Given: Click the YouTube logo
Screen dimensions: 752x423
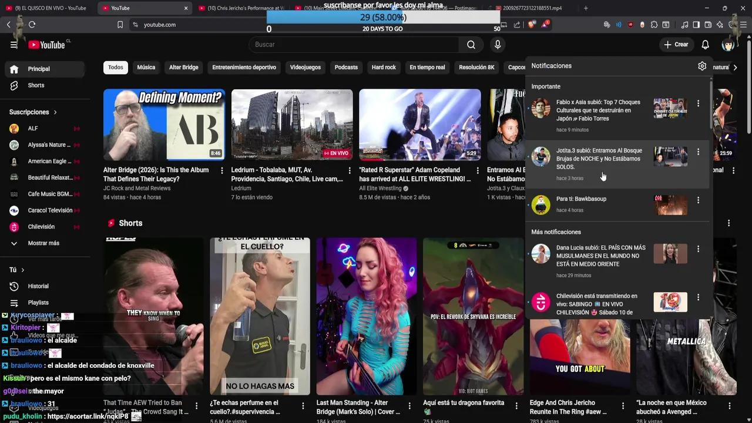Looking at the screenshot, I should [47, 45].
